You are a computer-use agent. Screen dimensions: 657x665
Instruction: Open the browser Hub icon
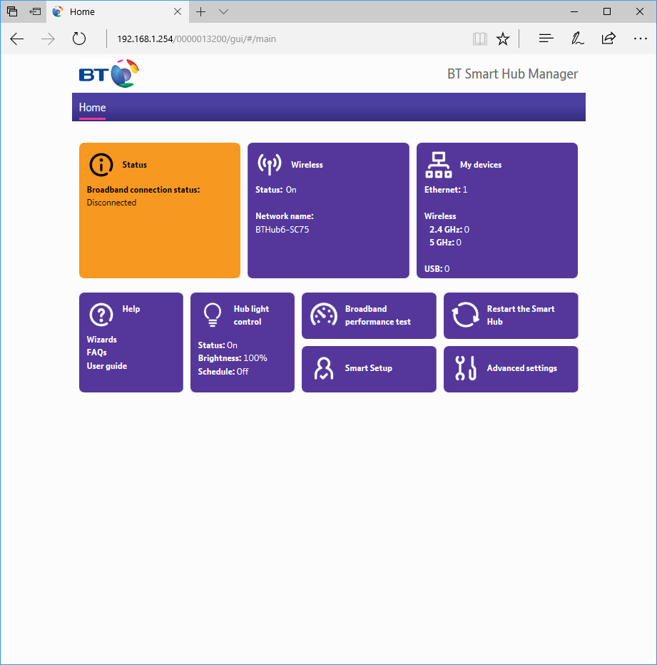pos(546,39)
